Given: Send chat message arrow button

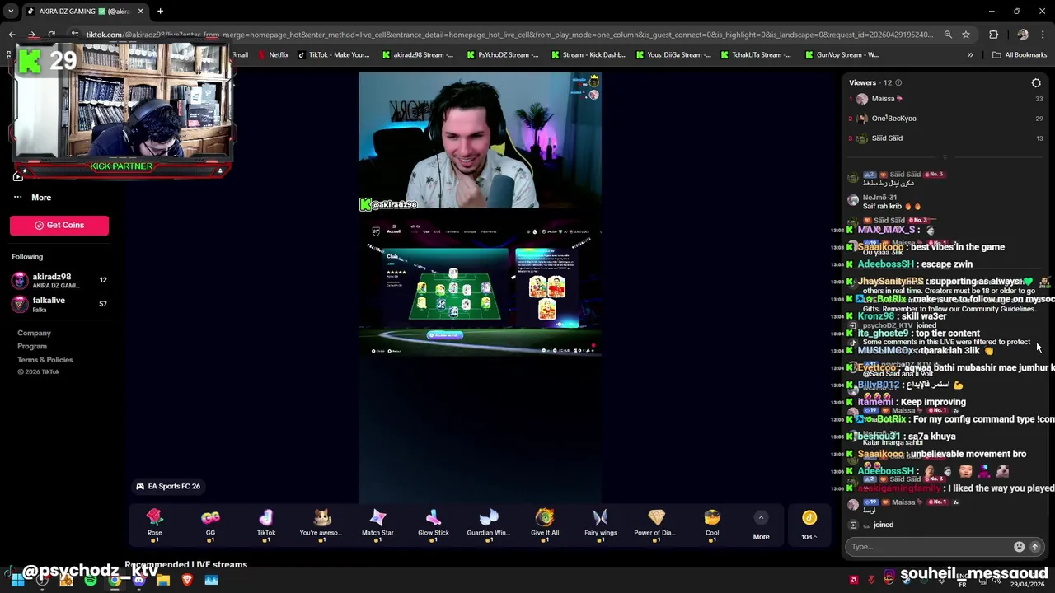Looking at the screenshot, I should pyautogui.click(x=1035, y=547).
